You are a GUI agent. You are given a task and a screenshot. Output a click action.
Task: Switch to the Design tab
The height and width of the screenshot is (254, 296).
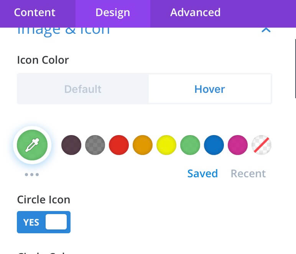coord(113,12)
